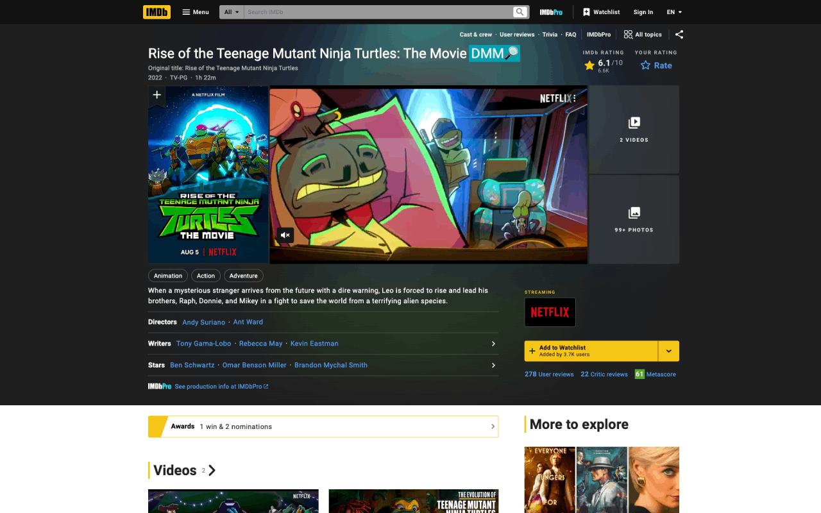This screenshot has height=513, width=821.
Task: Play the trailer preview video
Action: [428, 174]
